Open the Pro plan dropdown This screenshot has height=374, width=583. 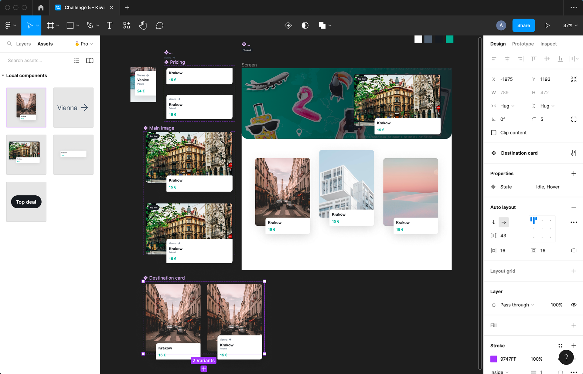click(84, 44)
